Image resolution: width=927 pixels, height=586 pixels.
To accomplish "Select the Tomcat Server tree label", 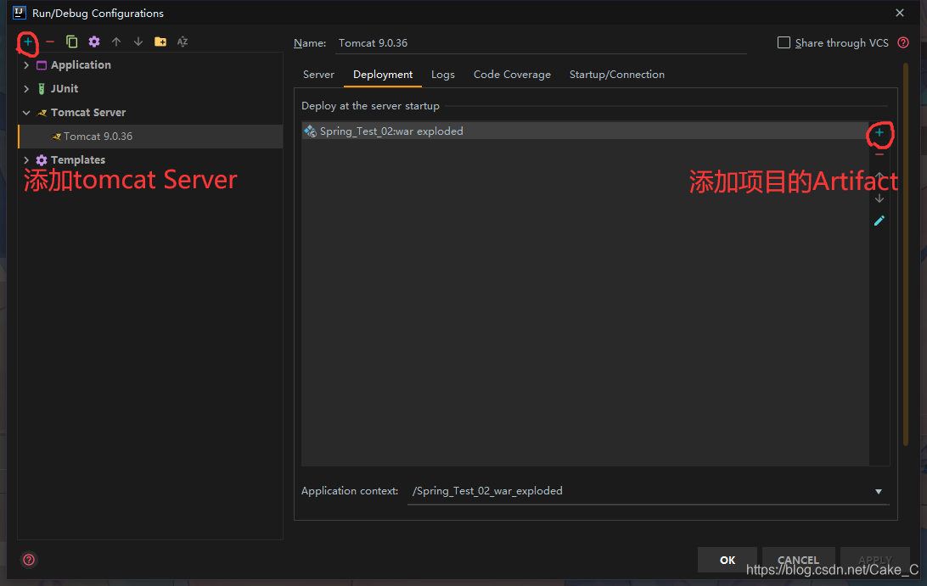I will point(88,112).
